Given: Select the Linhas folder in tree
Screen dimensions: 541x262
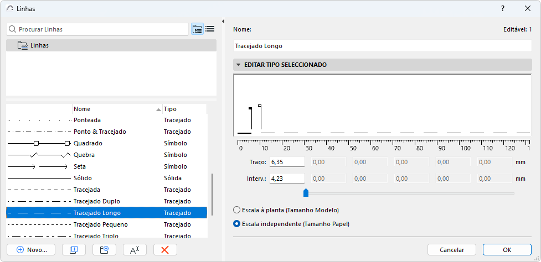Looking at the screenshot, I should (x=111, y=45).
